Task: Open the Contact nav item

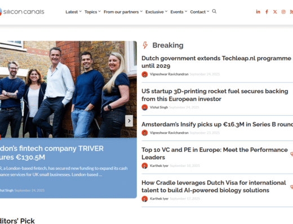Action: [x=198, y=12]
